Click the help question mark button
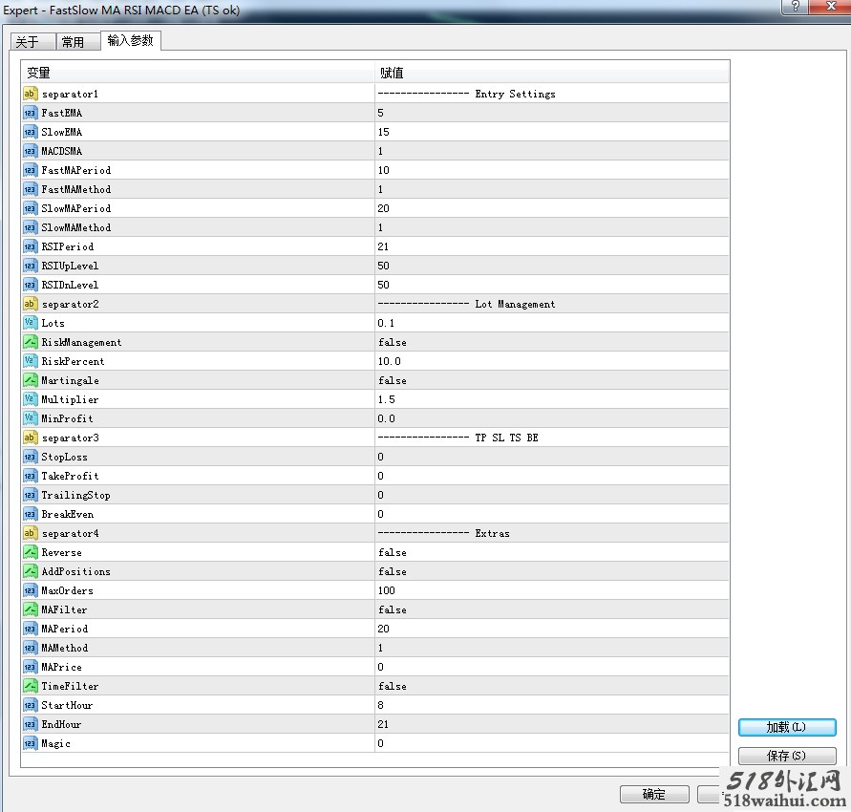Image resolution: width=851 pixels, height=812 pixels. click(795, 7)
